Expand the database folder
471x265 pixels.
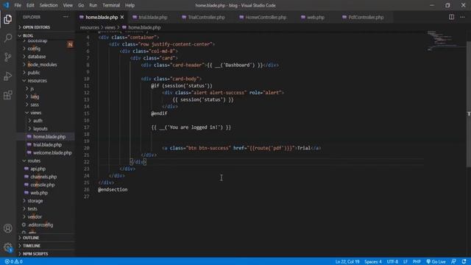(37, 57)
